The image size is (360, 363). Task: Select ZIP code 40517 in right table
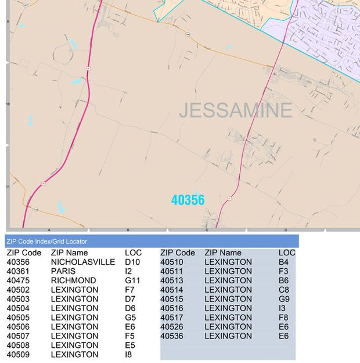(x=174, y=318)
